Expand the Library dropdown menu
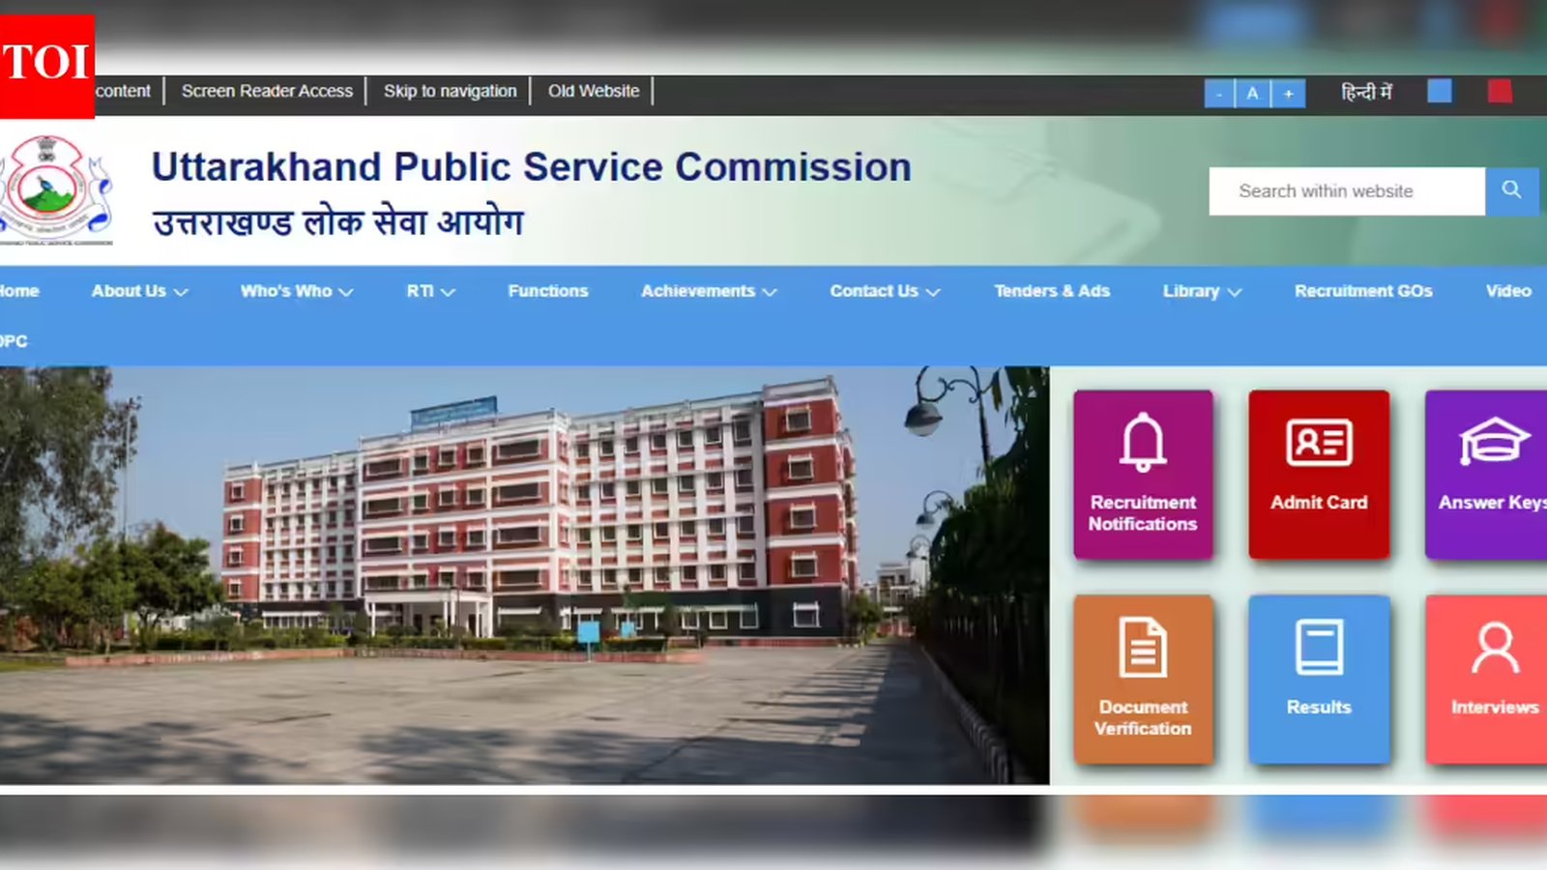This screenshot has height=870, width=1547. [1202, 291]
